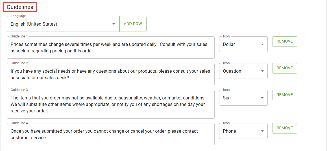Click the Guidelines section heading

[20, 7]
